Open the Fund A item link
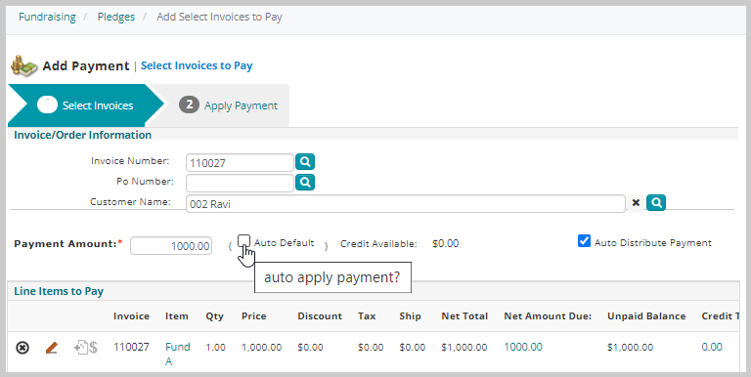This screenshot has height=377, width=751. [177, 354]
